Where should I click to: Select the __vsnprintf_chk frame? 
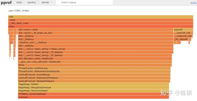tap(183, 36)
